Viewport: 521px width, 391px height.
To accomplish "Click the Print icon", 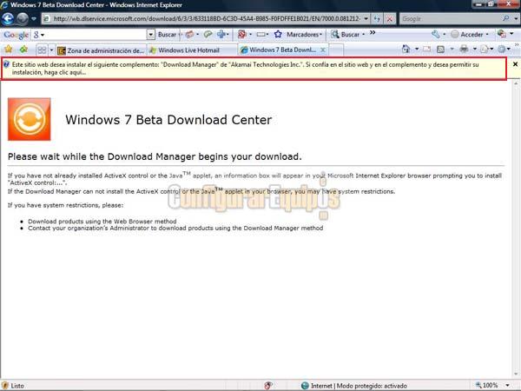I will (x=464, y=50).
